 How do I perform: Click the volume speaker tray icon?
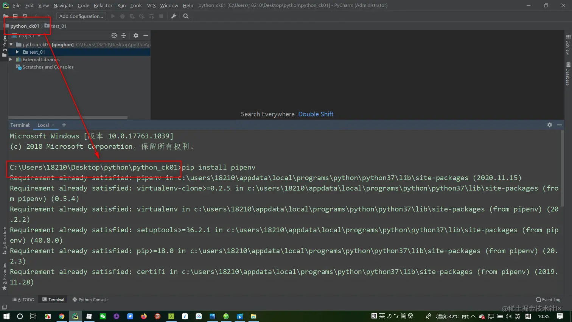(x=508, y=316)
